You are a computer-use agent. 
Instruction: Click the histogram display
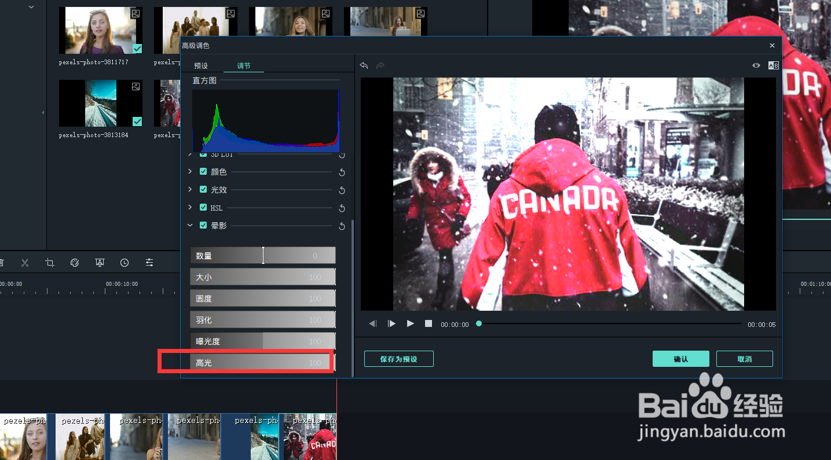click(x=266, y=121)
